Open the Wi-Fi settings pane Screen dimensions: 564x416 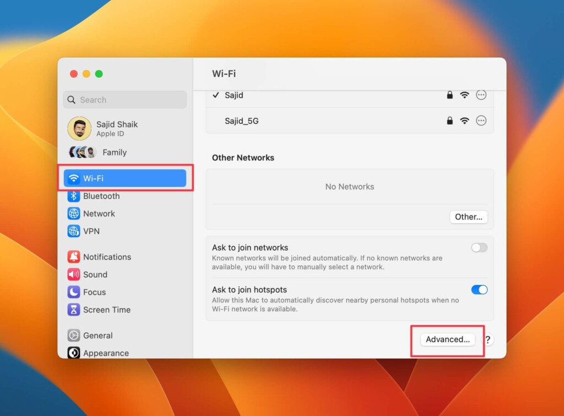tap(125, 178)
